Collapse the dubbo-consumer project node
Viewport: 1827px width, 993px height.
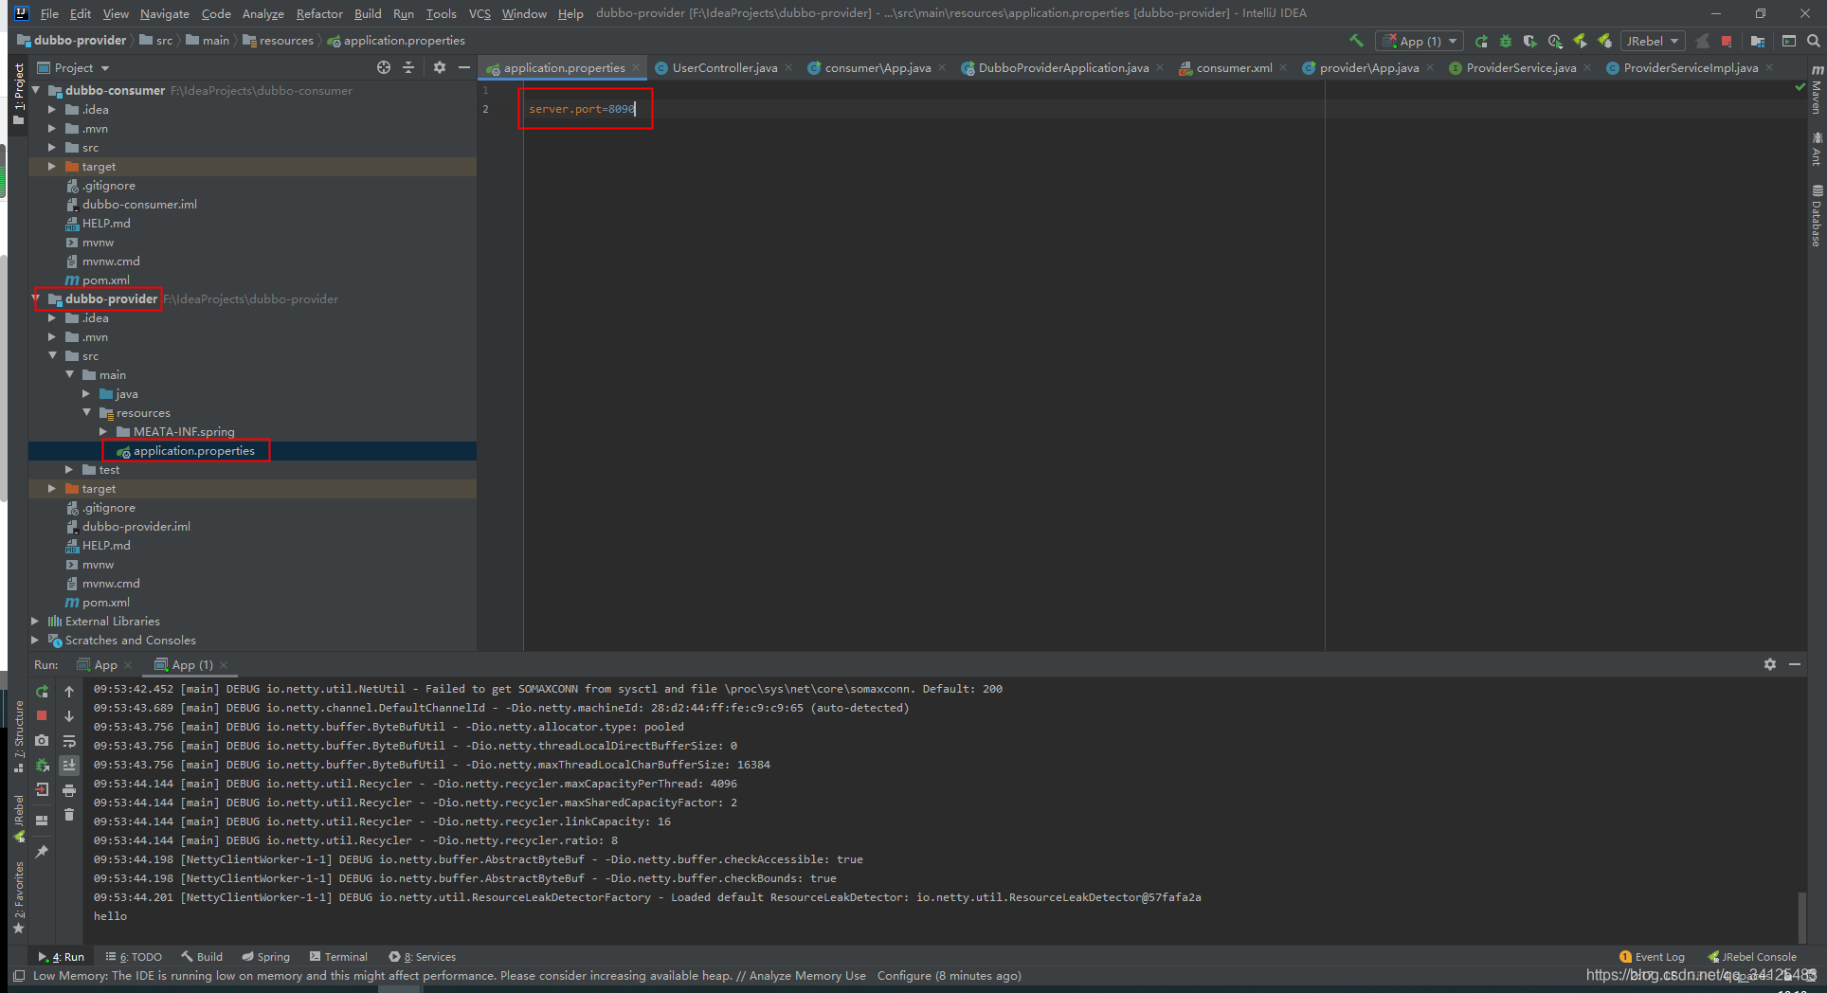[36, 90]
